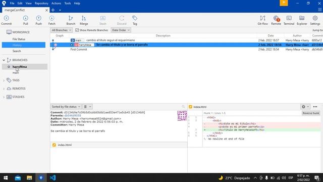Open the diff settings gear dropdown
The width and height of the screenshot is (323, 182).
[x=305, y=107]
